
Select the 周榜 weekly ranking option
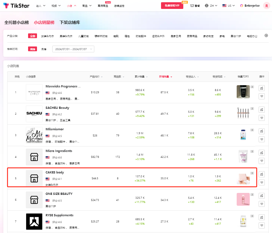[33, 49]
